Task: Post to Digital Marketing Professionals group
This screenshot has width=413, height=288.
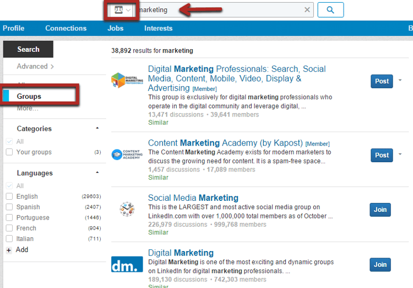Action: pos(382,81)
